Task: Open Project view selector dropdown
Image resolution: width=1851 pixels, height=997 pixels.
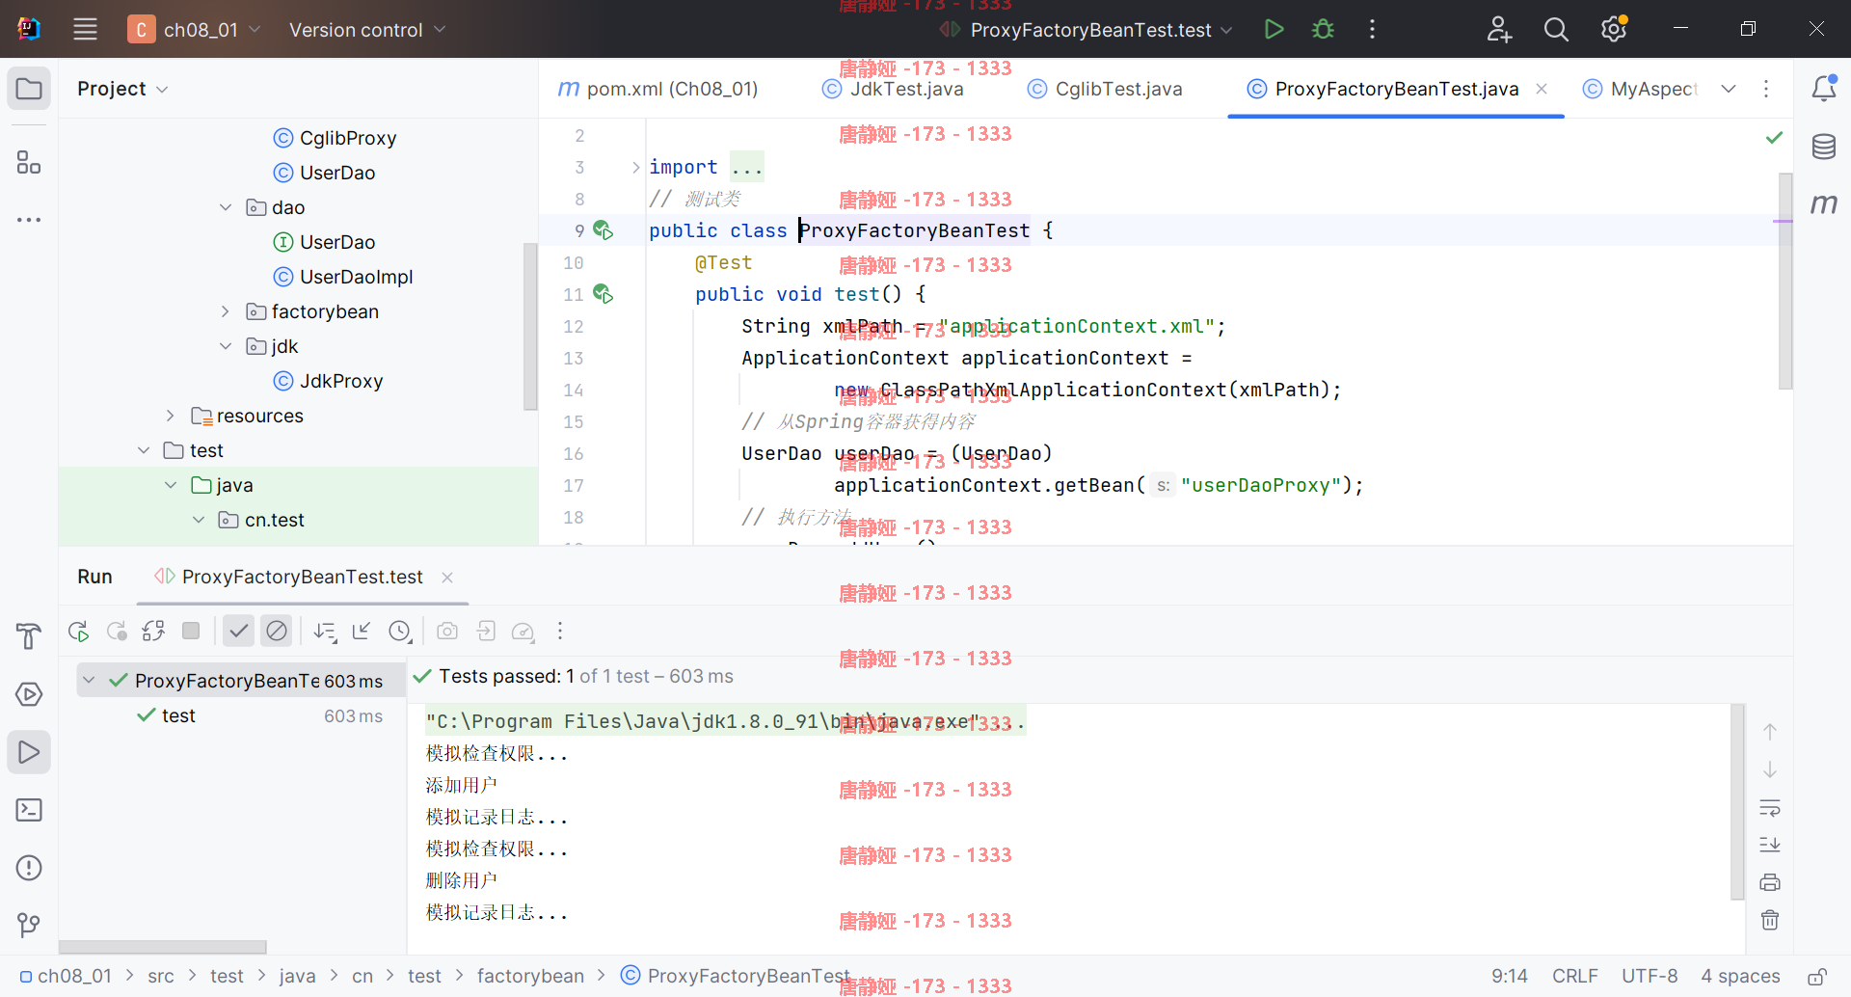Action: point(122,89)
